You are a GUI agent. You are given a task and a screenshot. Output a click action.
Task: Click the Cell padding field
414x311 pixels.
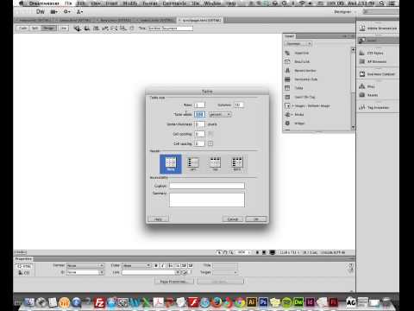(199, 134)
